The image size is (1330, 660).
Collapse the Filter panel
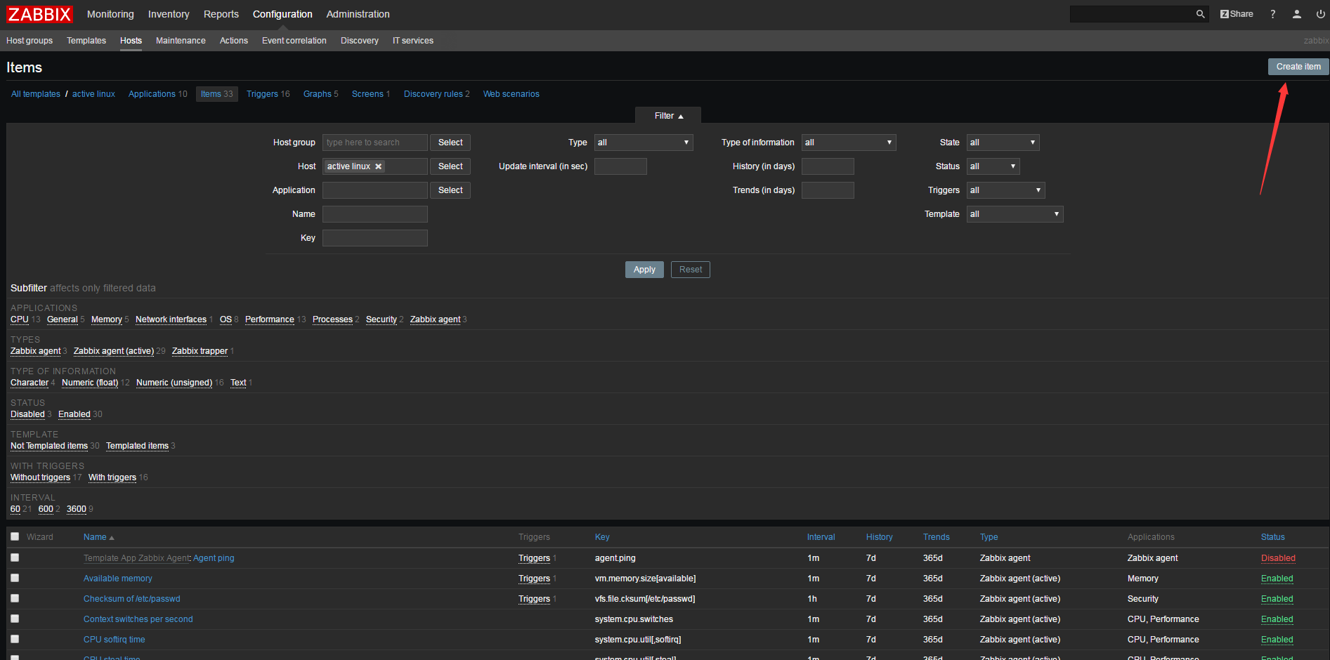pyautogui.click(x=668, y=116)
